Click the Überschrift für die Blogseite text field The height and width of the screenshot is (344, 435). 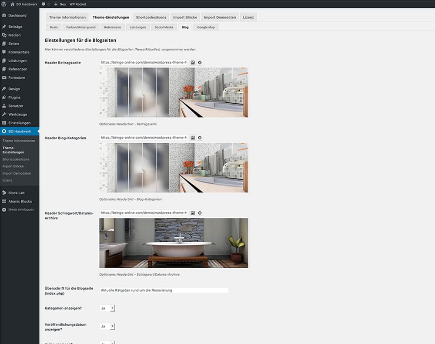(x=164, y=290)
